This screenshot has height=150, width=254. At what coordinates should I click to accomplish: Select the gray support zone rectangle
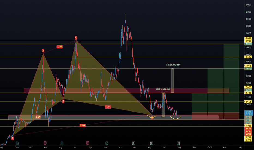tap(113, 117)
